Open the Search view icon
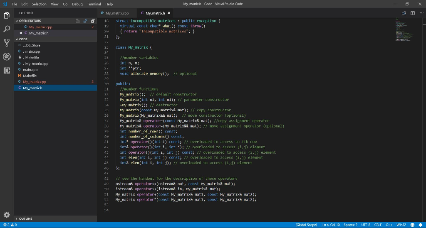The width and height of the screenshot is (426, 228). click(7, 29)
